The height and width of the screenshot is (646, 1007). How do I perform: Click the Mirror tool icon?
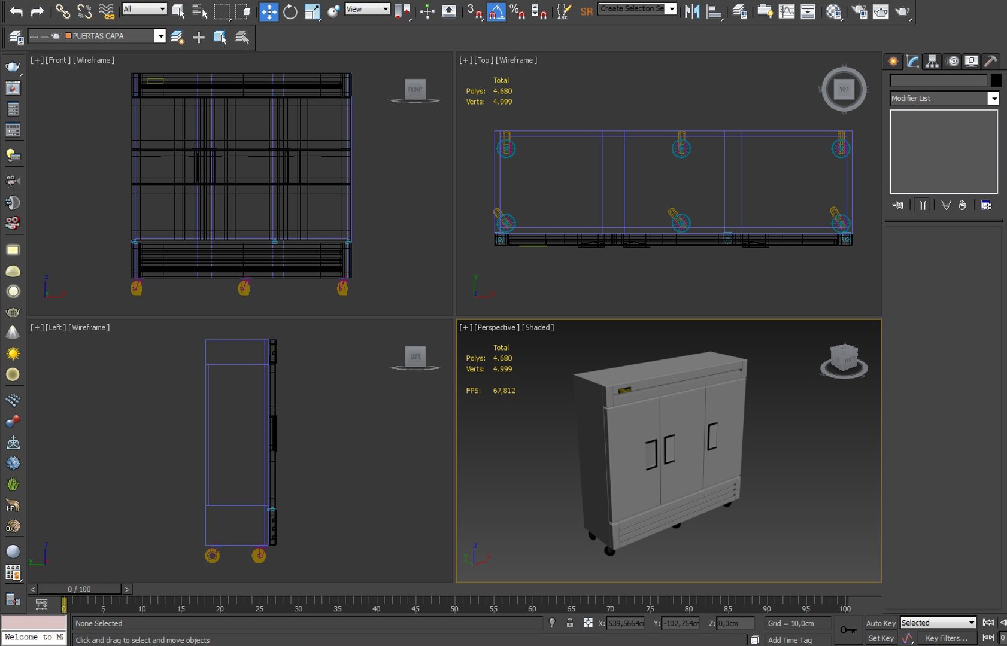(692, 11)
